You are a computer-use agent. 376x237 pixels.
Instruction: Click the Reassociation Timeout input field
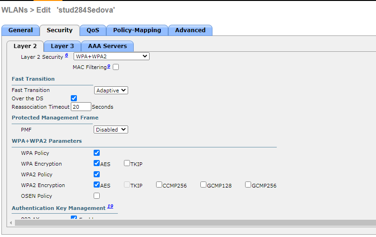(x=81, y=107)
